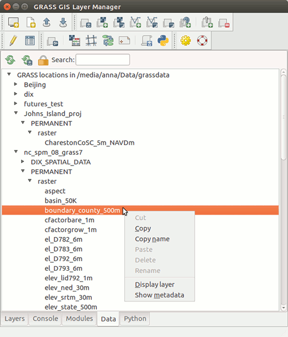
Task: Click the Python editor icon
Action: click(163, 41)
